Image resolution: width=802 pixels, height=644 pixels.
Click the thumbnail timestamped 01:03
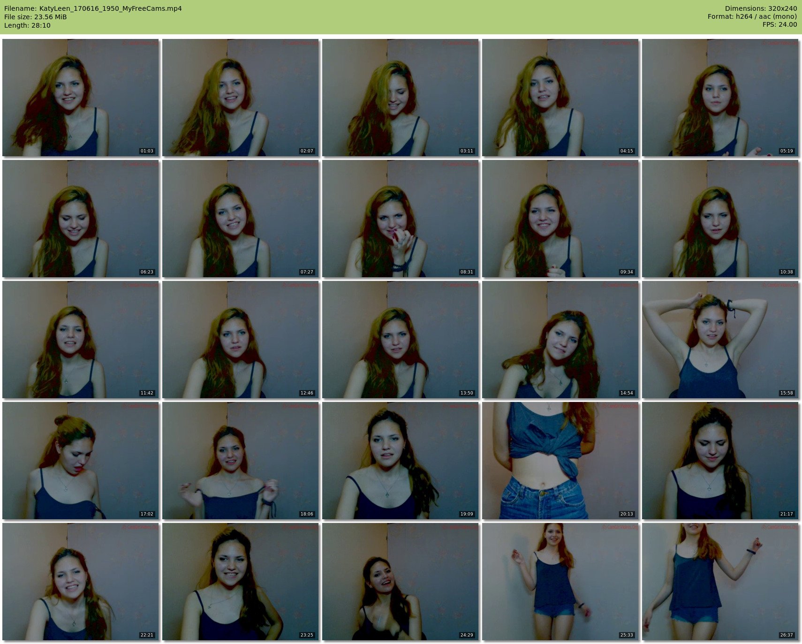point(80,97)
